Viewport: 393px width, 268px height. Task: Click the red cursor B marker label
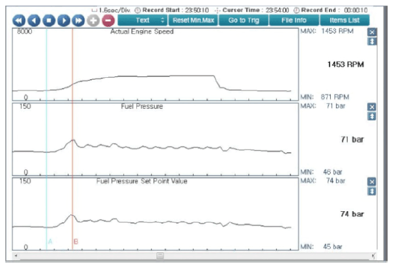coord(76,242)
